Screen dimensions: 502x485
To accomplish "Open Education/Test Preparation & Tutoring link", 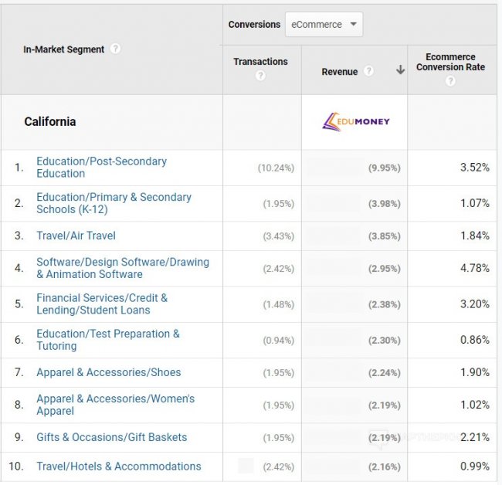I will [107, 339].
